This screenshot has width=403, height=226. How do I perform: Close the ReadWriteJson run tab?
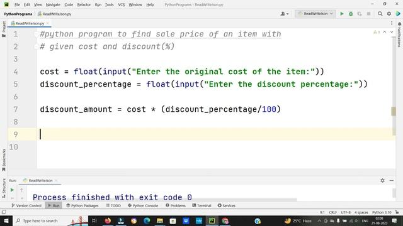coord(56,181)
